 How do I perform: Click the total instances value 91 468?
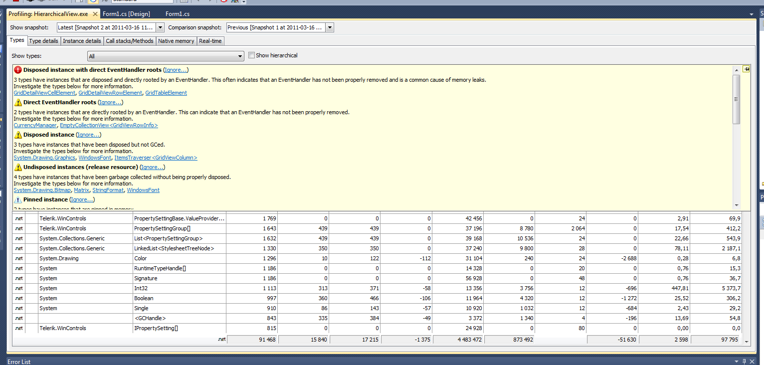pyautogui.click(x=252, y=340)
